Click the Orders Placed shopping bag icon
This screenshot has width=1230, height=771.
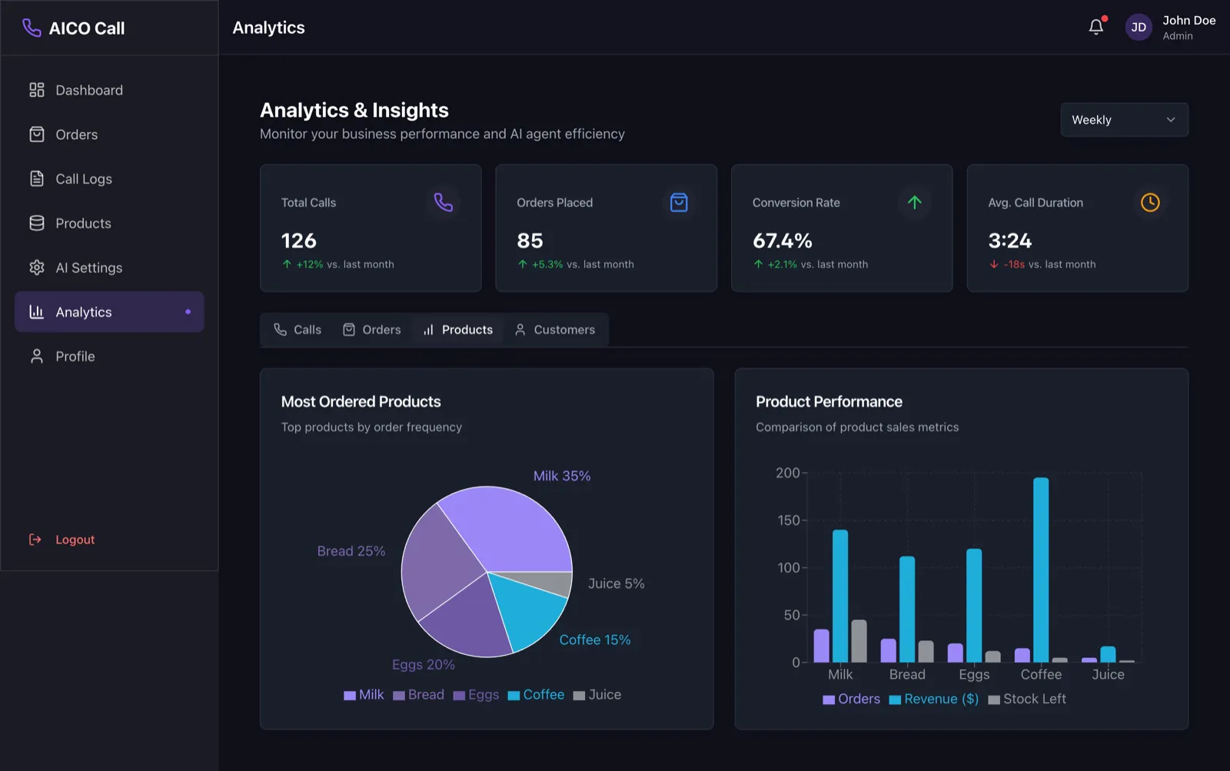(x=679, y=202)
